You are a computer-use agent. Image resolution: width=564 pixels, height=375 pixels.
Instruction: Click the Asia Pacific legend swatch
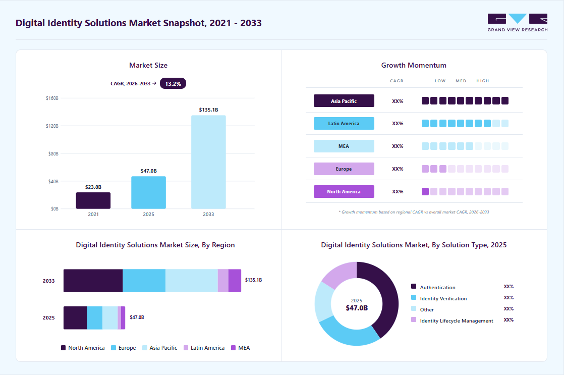(145, 348)
